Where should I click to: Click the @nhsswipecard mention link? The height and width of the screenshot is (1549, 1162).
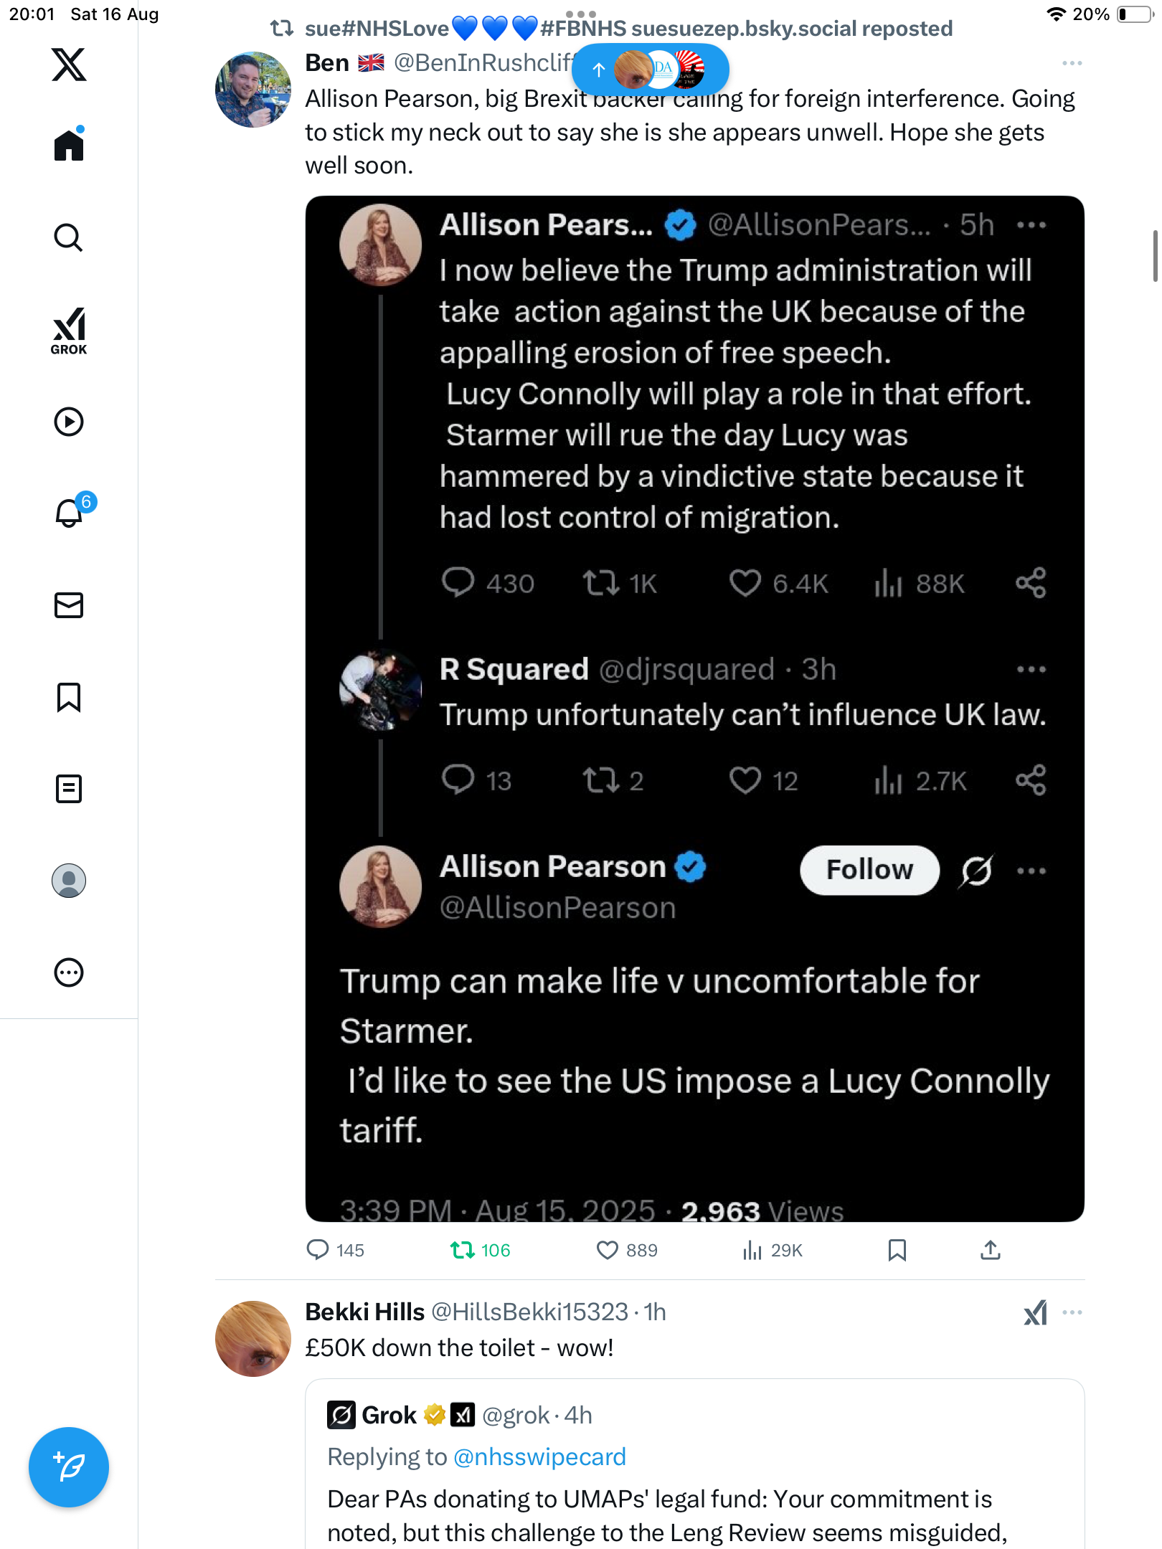pos(539,1456)
